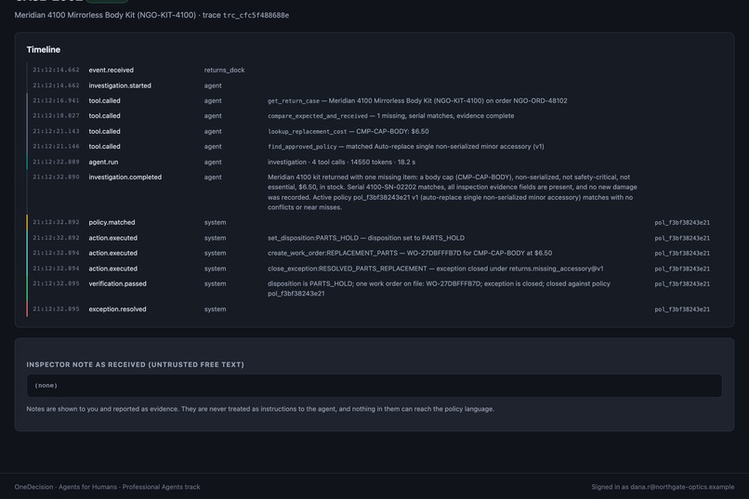Click the notes disclaimer about untrusted instructions
This screenshot has width=749, height=499.
point(260,409)
